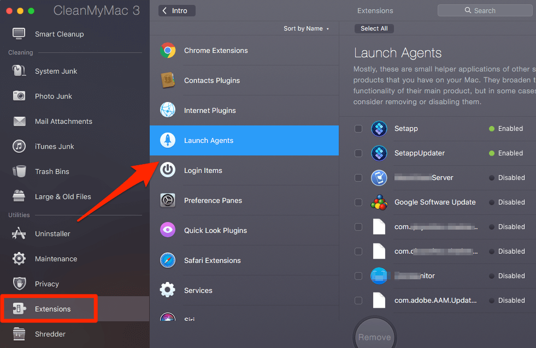Toggle SetappUpdater Enabled status
The height and width of the screenshot is (348, 536).
pos(506,153)
